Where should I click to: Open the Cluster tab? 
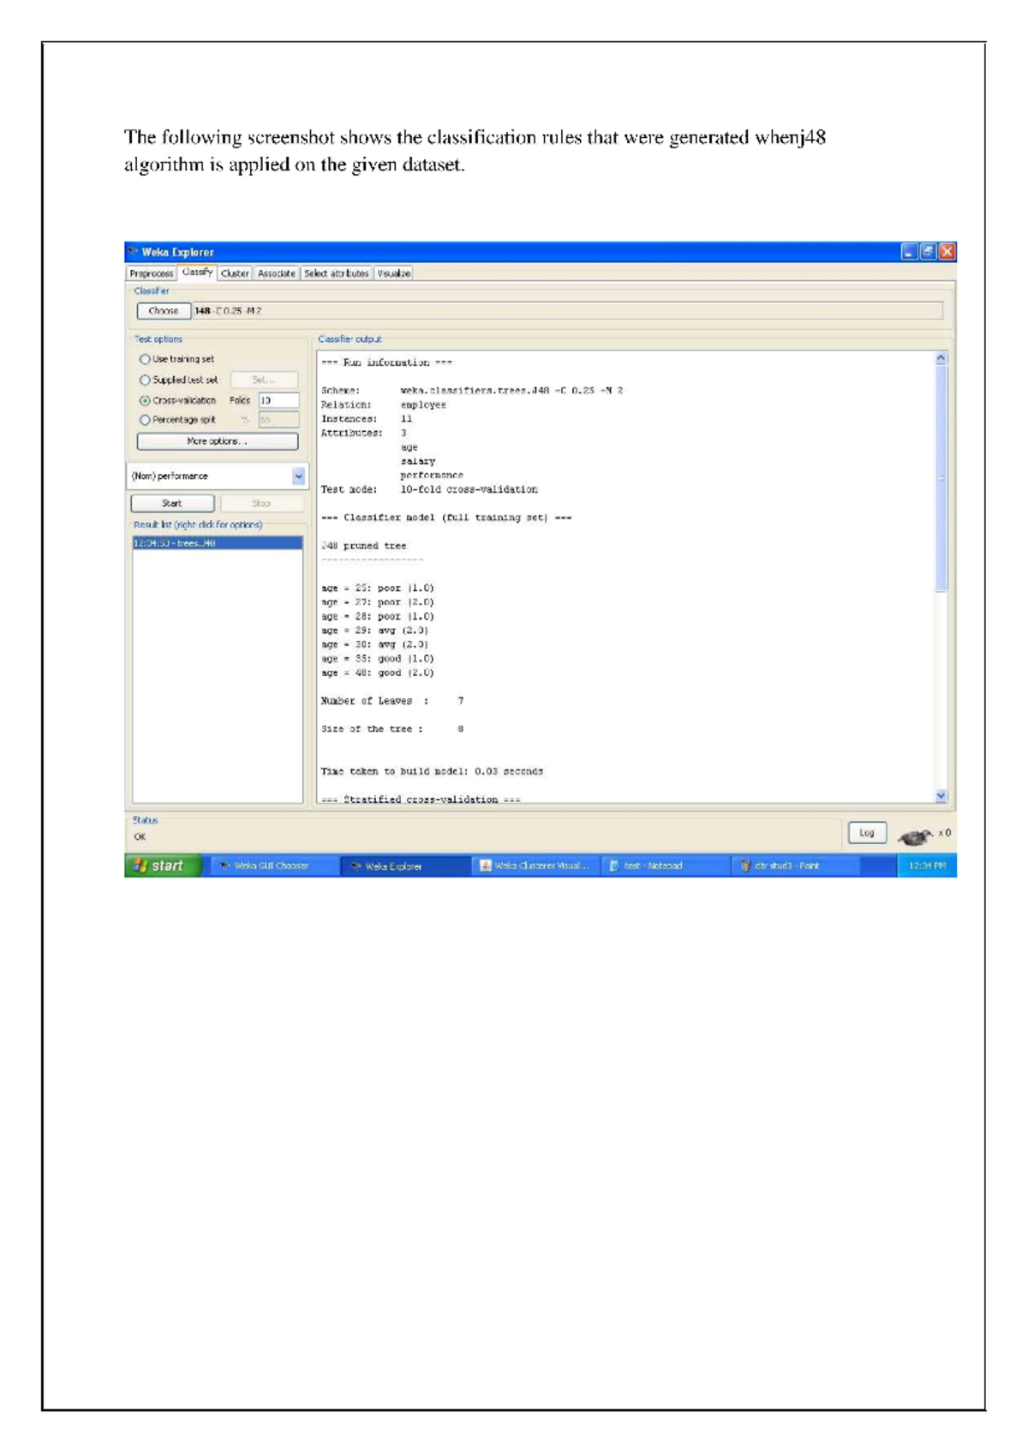point(234,273)
